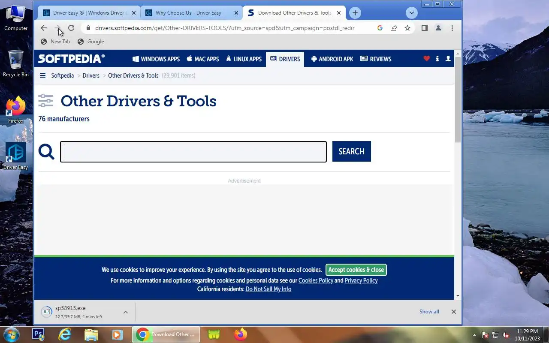This screenshot has height=343, width=549.
Task: Select 'Download Other Drivers & Tools' tab
Action: coord(294,13)
